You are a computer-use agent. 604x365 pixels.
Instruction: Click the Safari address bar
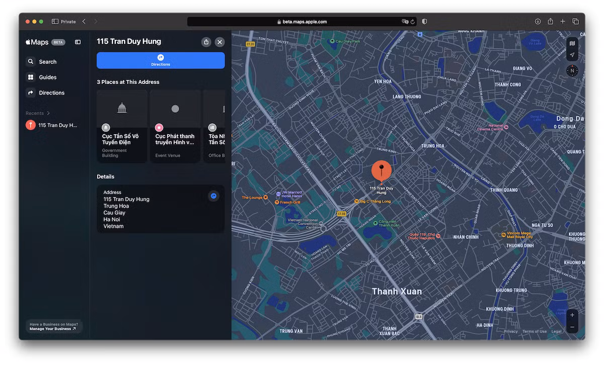(x=302, y=22)
